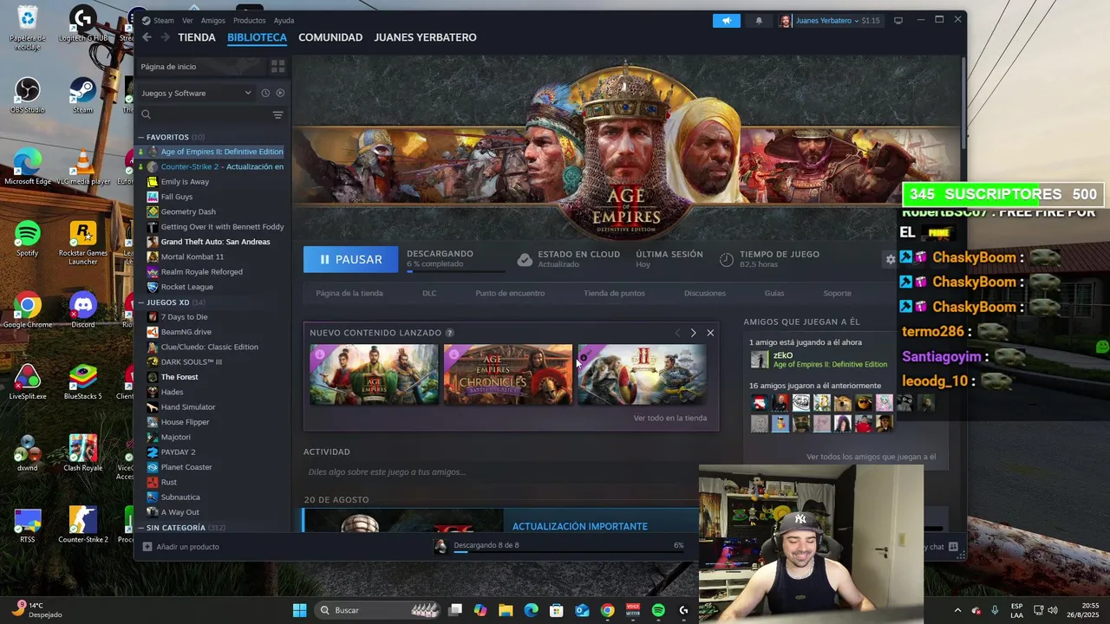This screenshot has height=624, width=1110.
Task: Open Punto de encuentro link
Action: [510, 293]
